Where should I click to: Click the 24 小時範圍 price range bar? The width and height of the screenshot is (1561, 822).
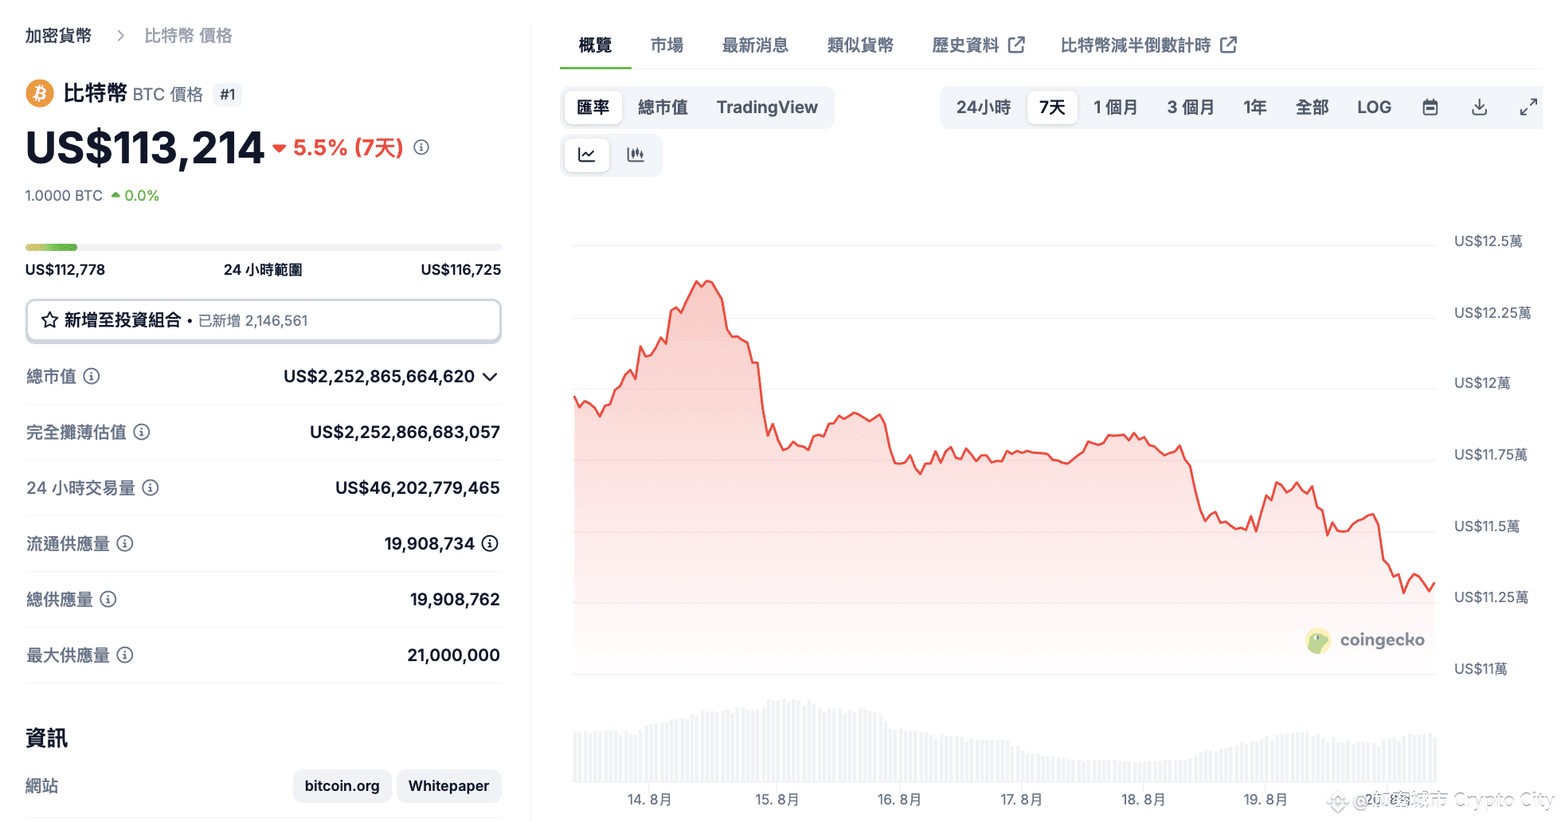[x=264, y=248]
